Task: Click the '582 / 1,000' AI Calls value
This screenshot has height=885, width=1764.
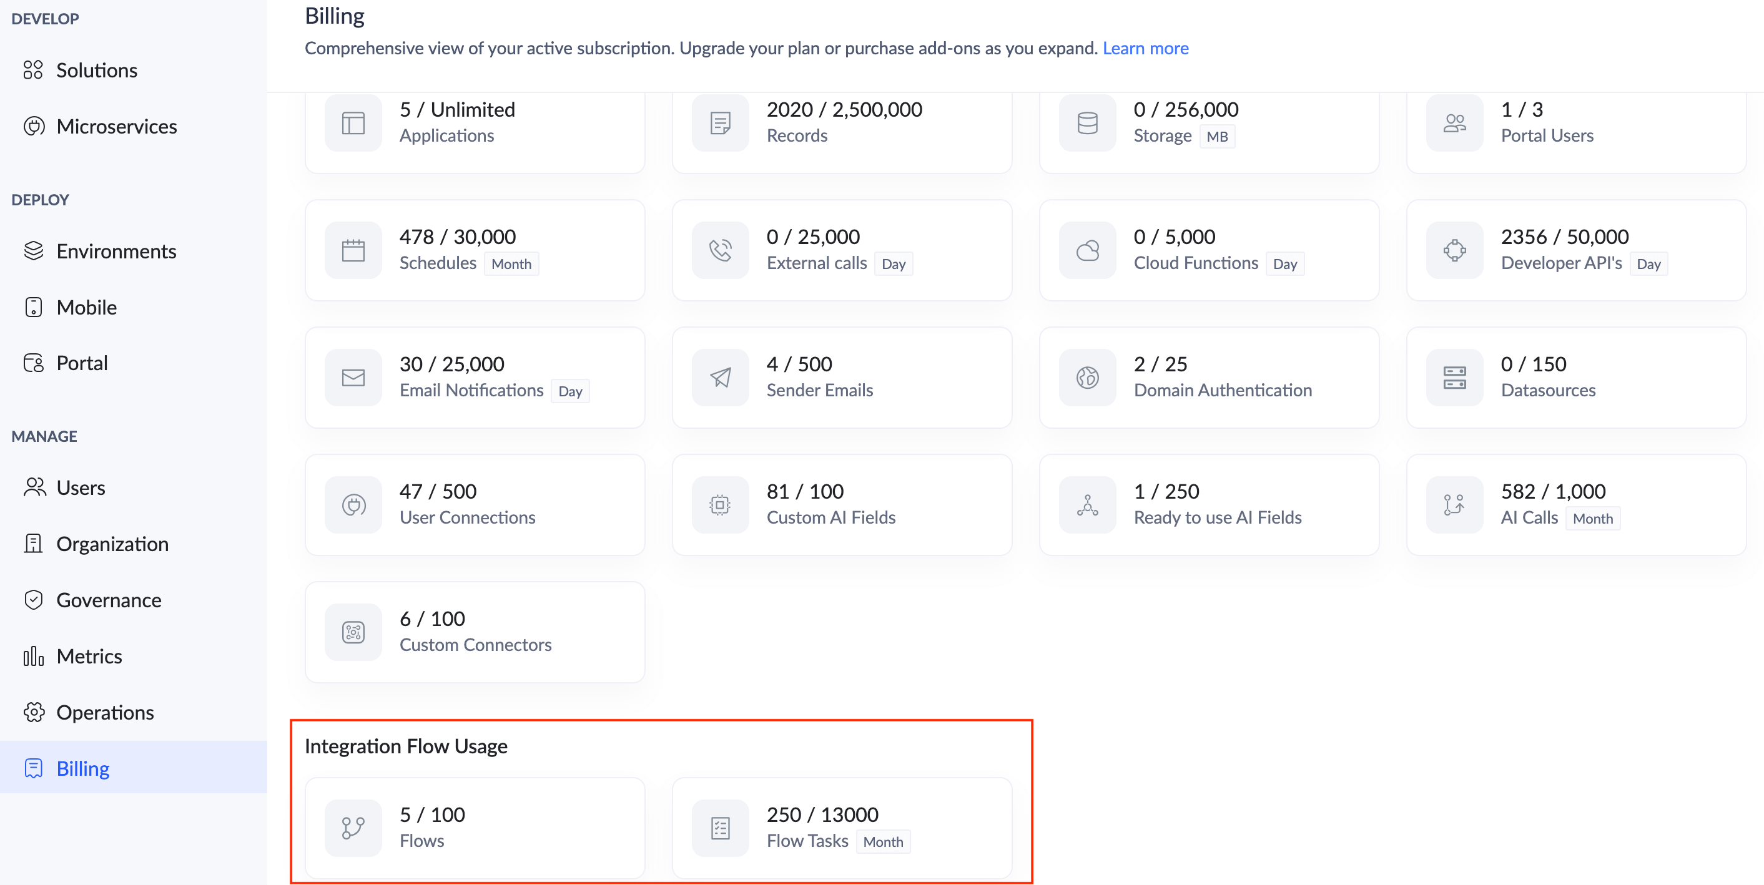Action: 1553,491
